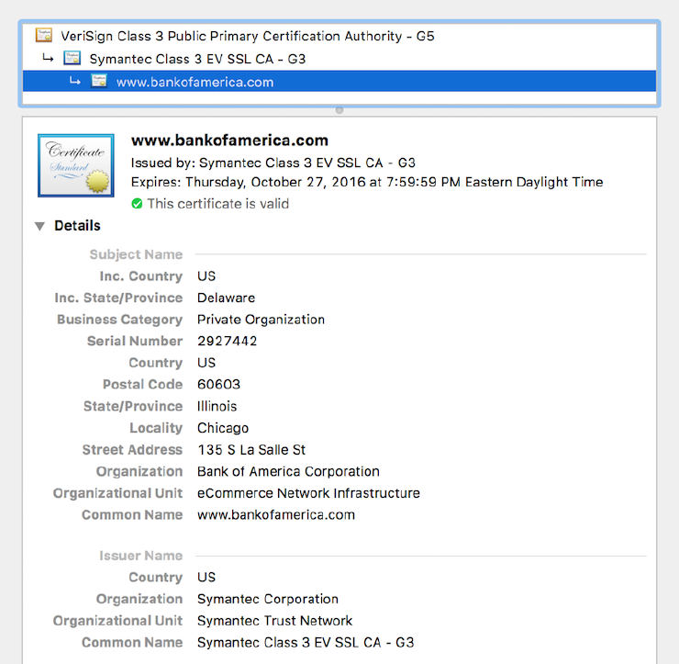This screenshot has width=679, height=664.
Task: Click the Locality label
Action: tap(156, 428)
